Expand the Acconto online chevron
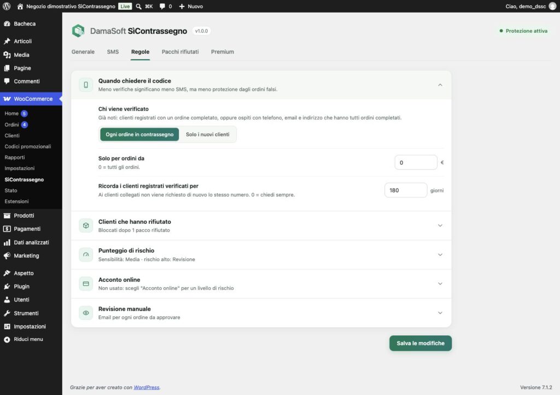Screen dimensions: 560x395 click(x=440, y=283)
